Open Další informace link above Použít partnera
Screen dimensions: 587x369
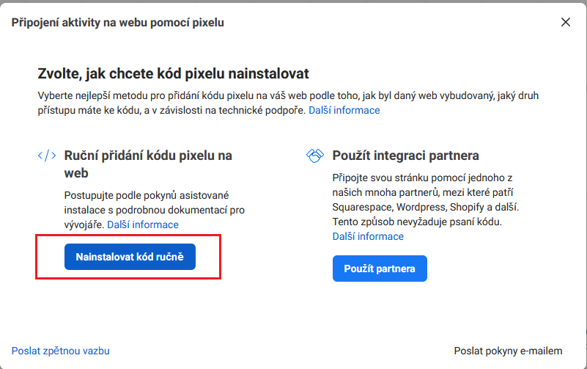coord(368,236)
